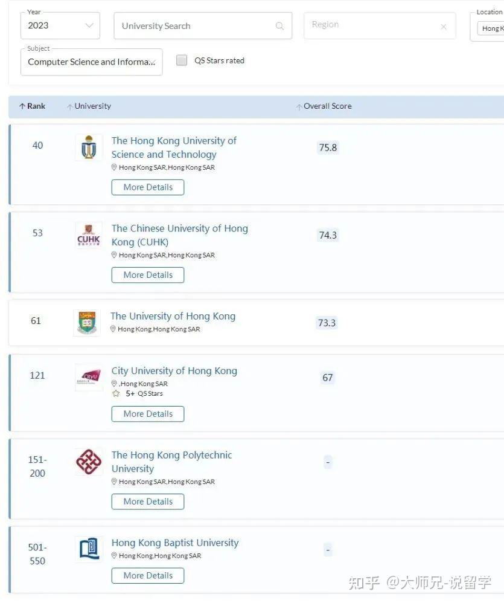Open the Location dropdown

[x=490, y=28]
